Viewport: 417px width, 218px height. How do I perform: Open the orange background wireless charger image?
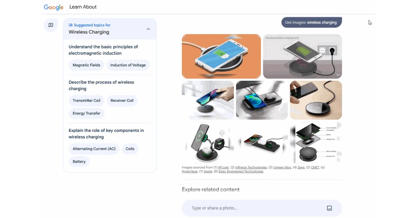coord(221,56)
